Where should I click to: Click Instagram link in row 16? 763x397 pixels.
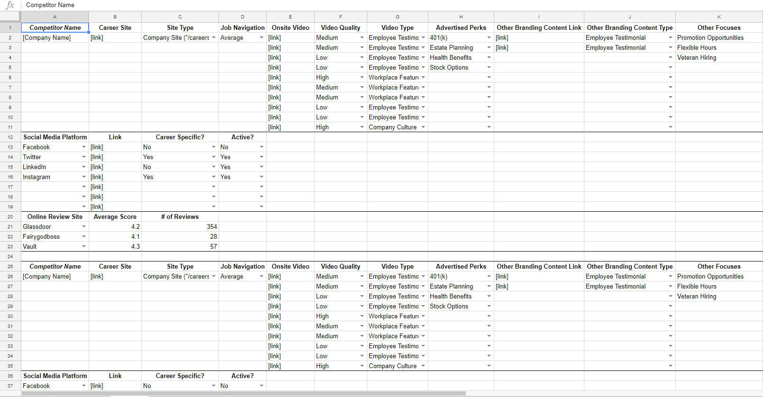click(x=97, y=177)
